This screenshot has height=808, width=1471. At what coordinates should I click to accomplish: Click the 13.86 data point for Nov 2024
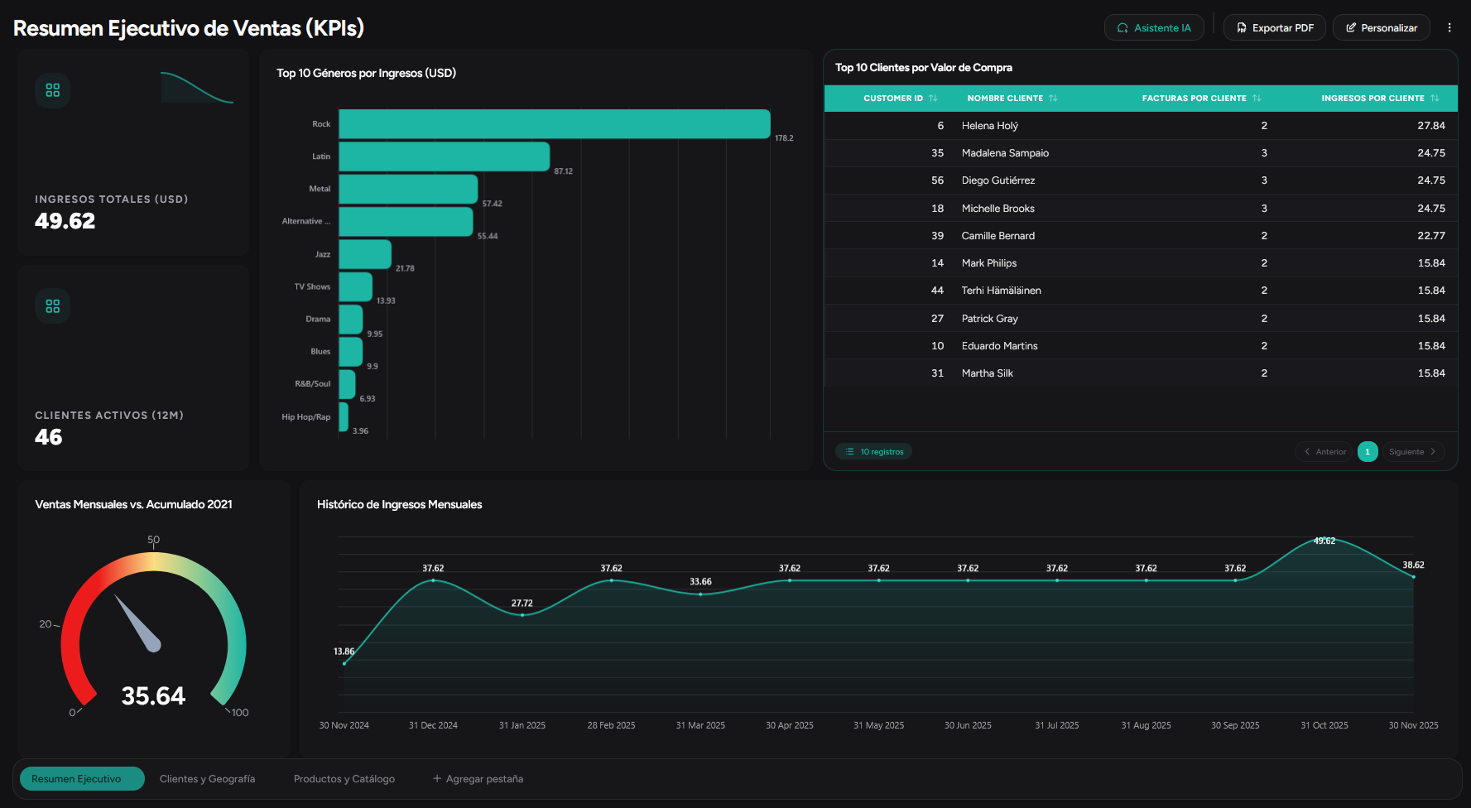[344, 663]
